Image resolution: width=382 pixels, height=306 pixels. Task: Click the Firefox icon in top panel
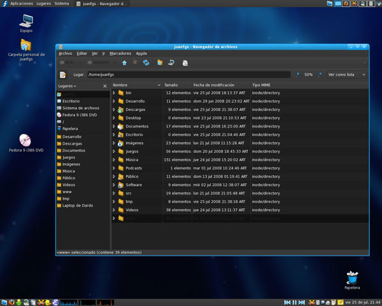(346, 3)
